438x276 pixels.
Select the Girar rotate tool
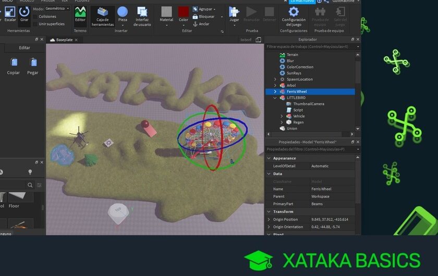point(25,14)
